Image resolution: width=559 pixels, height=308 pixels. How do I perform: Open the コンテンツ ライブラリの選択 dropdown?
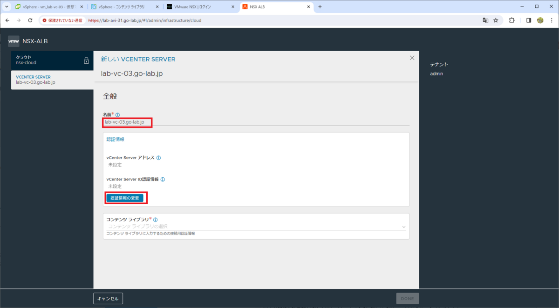pyautogui.click(x=256, y=227)
